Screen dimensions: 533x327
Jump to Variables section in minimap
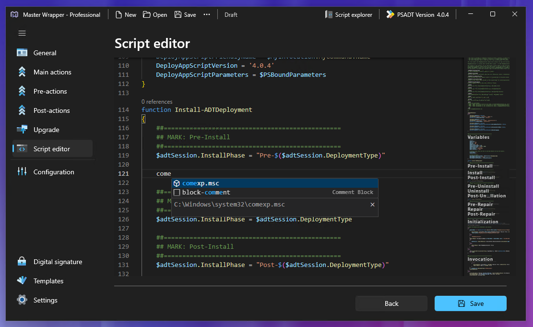pyautogui.click(x=478, y=137)
